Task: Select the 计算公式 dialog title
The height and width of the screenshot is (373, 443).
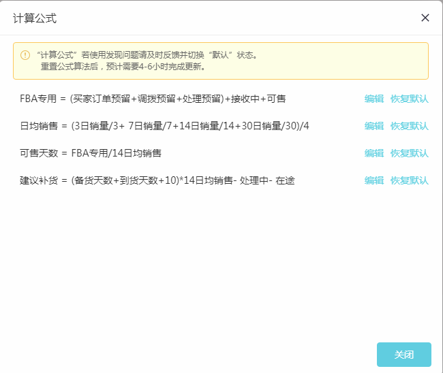Action: [35, 18]
